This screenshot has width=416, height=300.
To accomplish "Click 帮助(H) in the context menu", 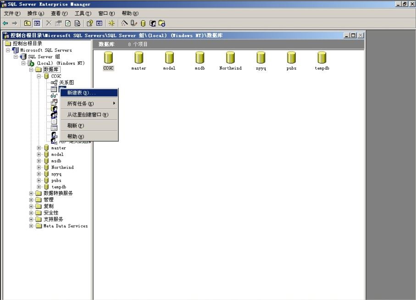I will click(89, 136).
